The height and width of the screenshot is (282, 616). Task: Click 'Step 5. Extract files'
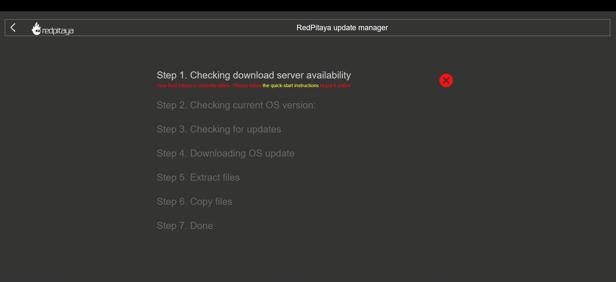(198, 177)
